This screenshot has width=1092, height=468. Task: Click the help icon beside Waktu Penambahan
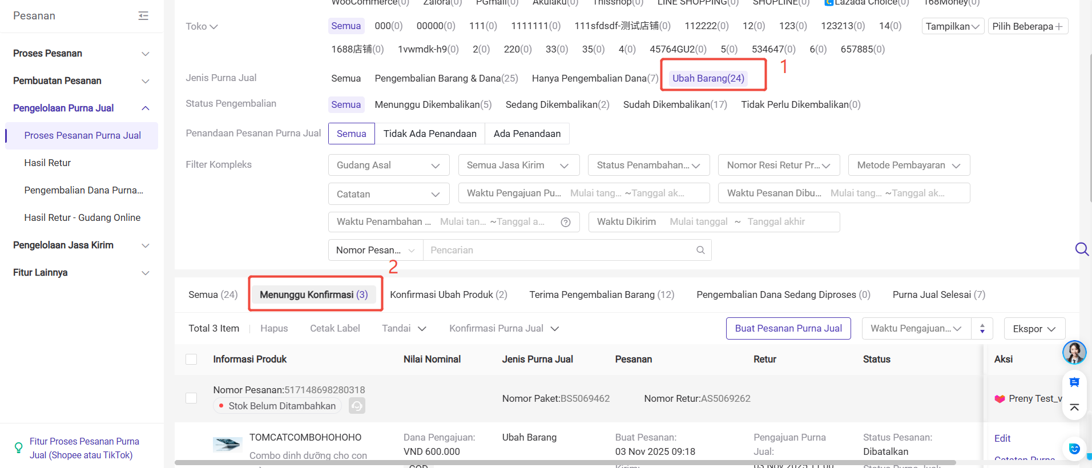pos(565,222)
